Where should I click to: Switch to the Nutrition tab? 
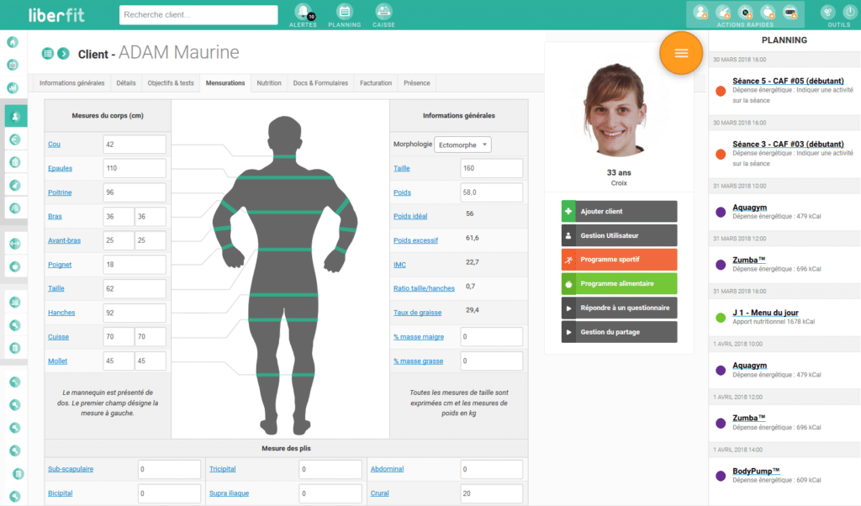point(269,83)
